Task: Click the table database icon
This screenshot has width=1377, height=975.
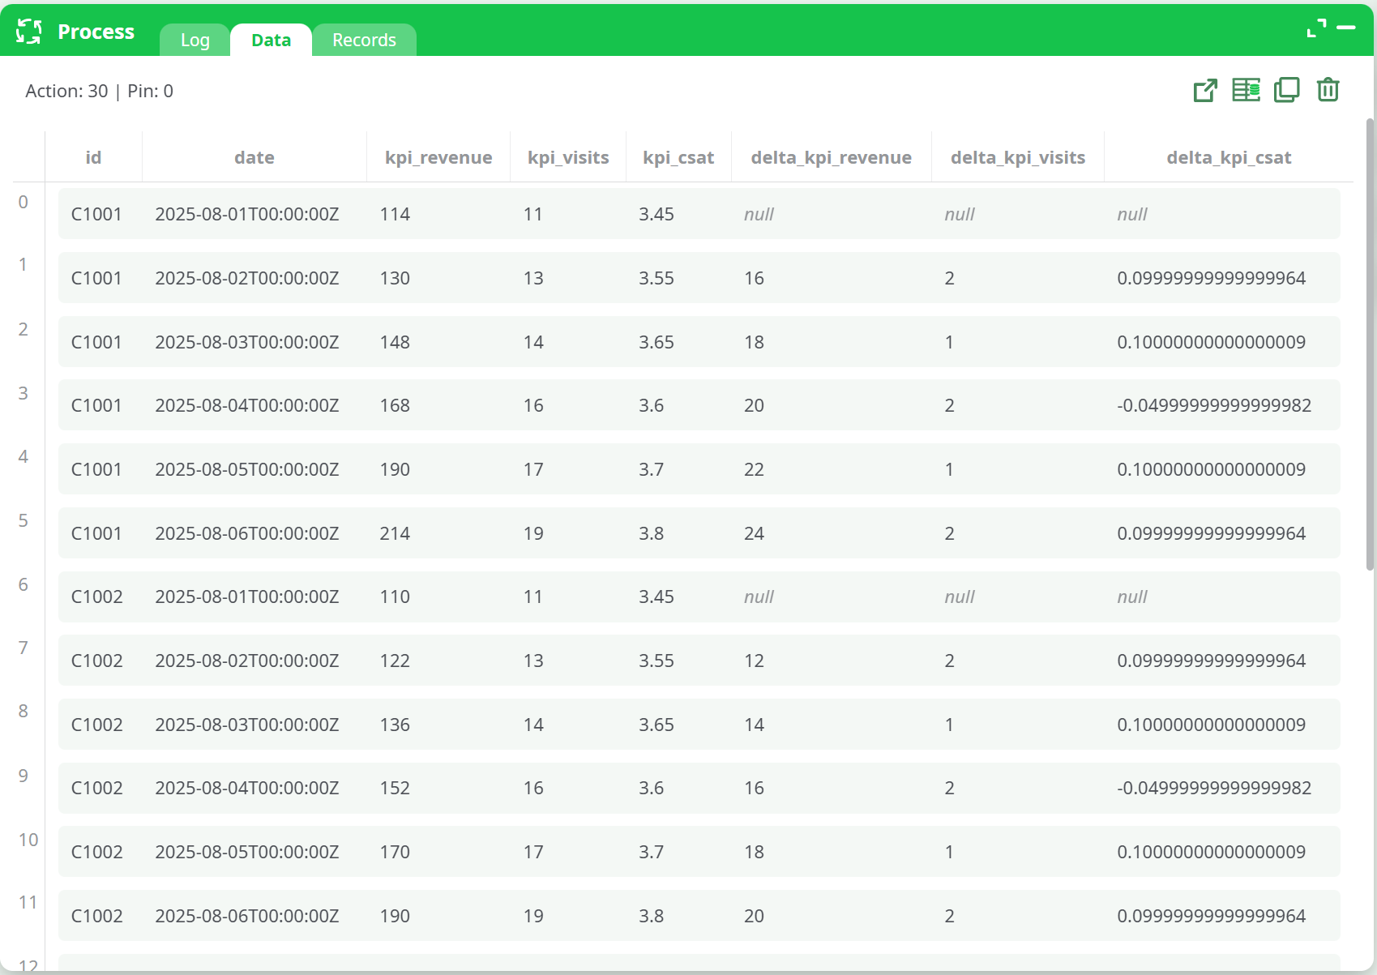Action: tap(1246, 90)
